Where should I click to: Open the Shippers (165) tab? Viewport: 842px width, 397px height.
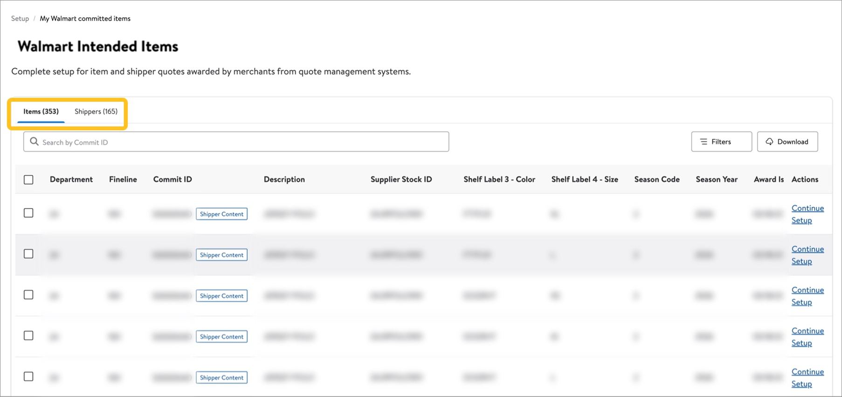coord(96,112)
